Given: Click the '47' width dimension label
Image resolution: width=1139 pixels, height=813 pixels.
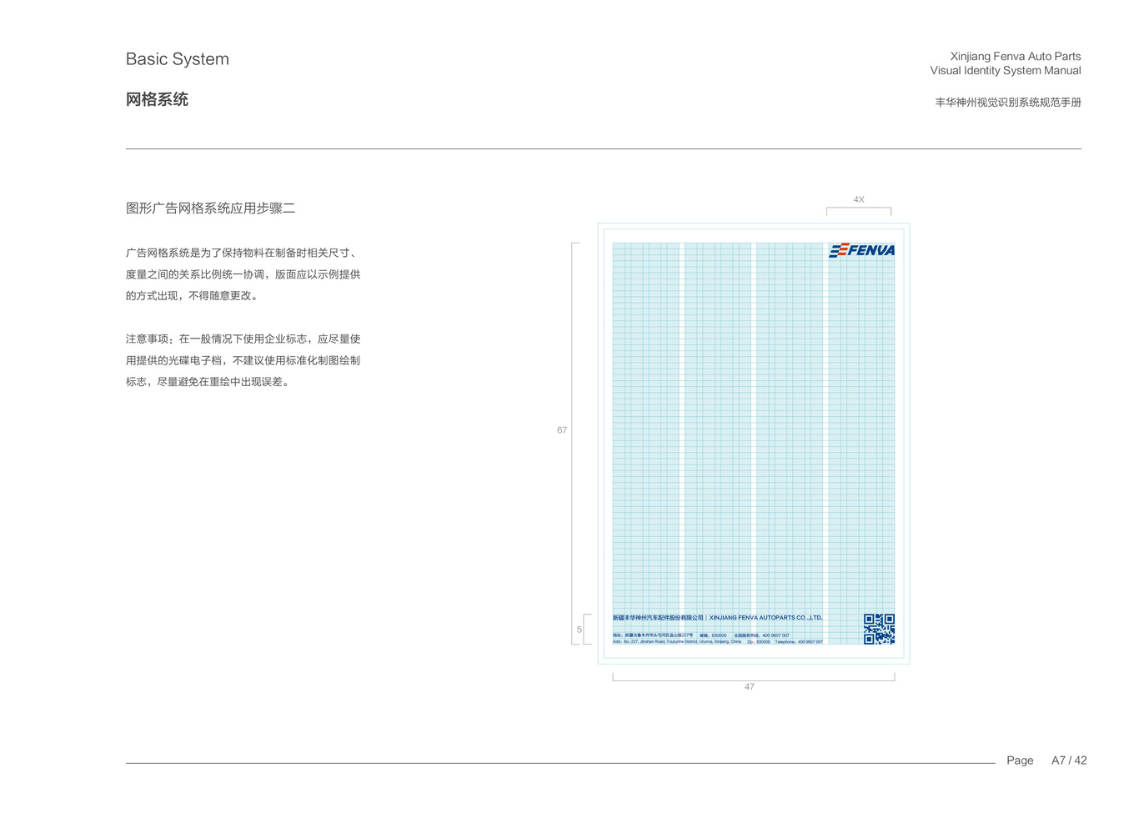Looking at the screenshot, I should (x=750, y=687).
